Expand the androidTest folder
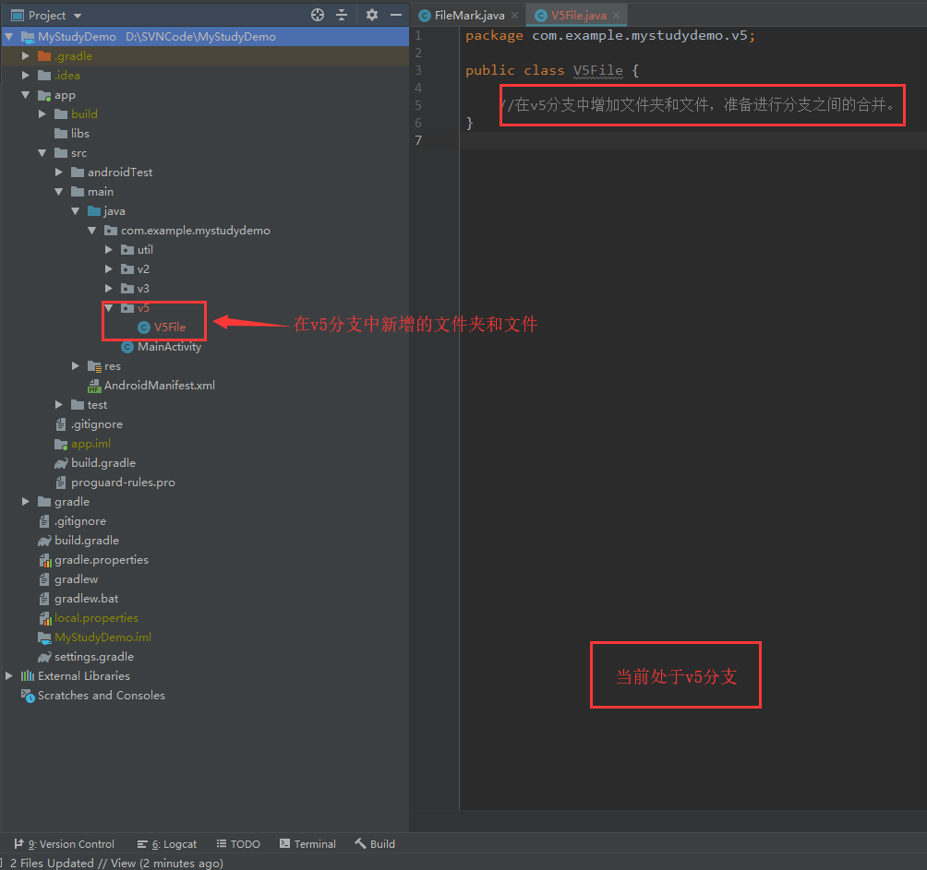Viewport: 927px width, 870px height. [x=58, y=173]
